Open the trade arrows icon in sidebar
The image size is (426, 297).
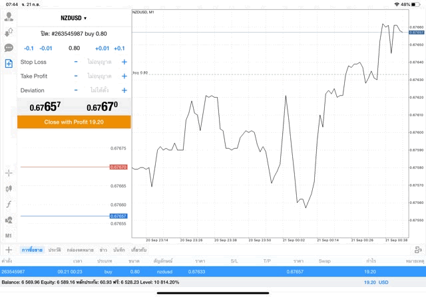coord(9,33)
